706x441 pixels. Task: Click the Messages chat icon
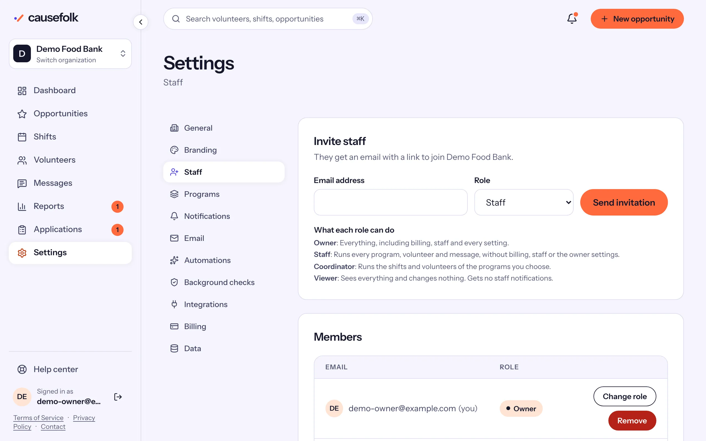[22, 183]
